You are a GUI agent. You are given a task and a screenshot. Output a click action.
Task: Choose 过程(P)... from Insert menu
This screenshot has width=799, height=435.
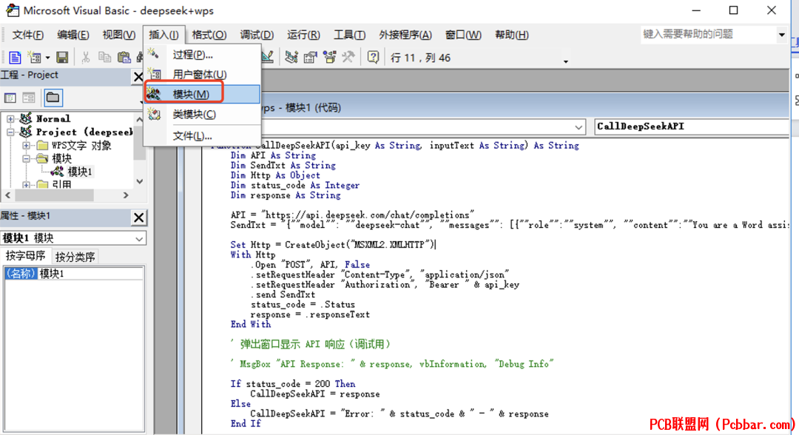click(202, 55)
